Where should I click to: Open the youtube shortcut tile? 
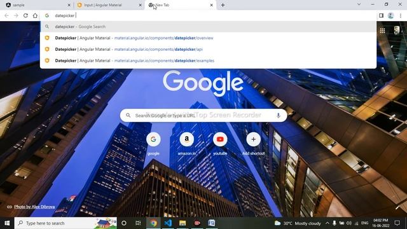click(x=220, y=144)
